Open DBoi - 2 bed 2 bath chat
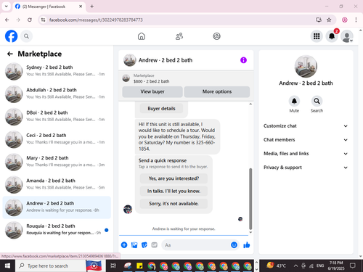The height and width of the screenshot is (272, 363). (x=57, y=117)
